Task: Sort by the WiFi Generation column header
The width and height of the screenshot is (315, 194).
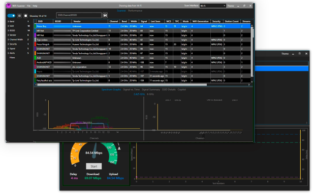Action: coord(200,21)
